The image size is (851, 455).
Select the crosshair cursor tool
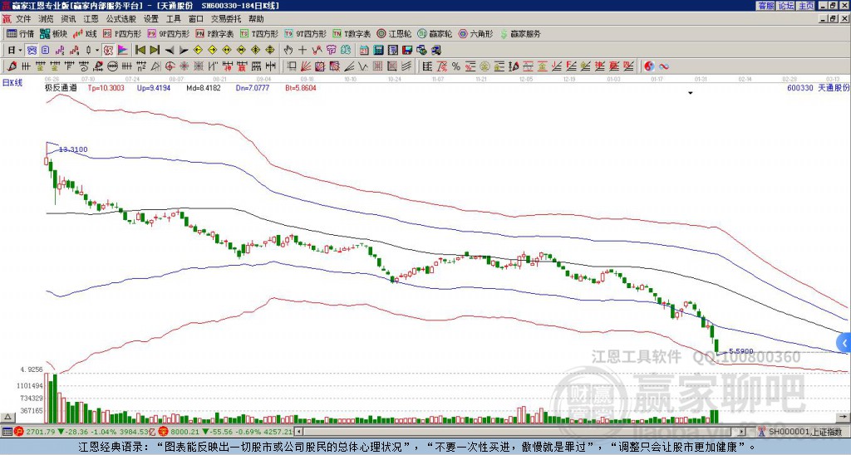coord(303,51)
